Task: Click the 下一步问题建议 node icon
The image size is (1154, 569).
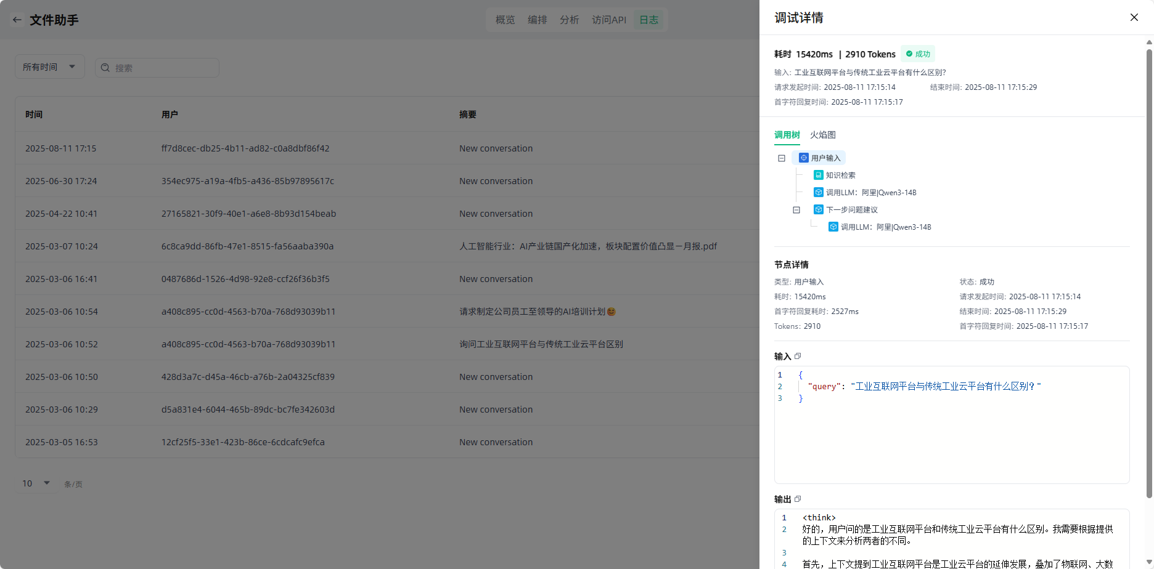Action: (819, 209)
